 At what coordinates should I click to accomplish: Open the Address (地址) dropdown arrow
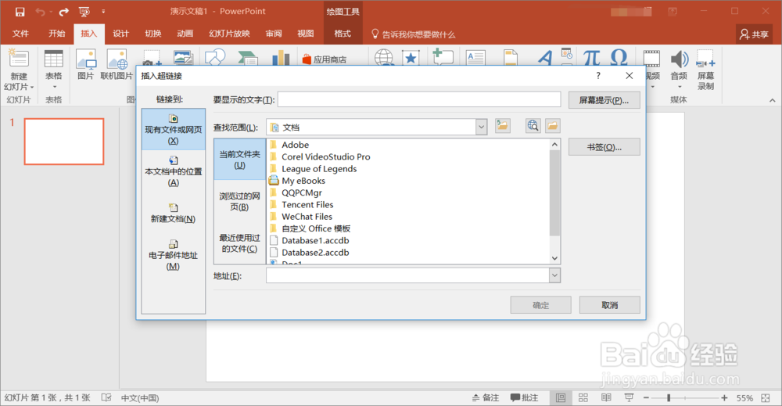(x=554, y=275)
